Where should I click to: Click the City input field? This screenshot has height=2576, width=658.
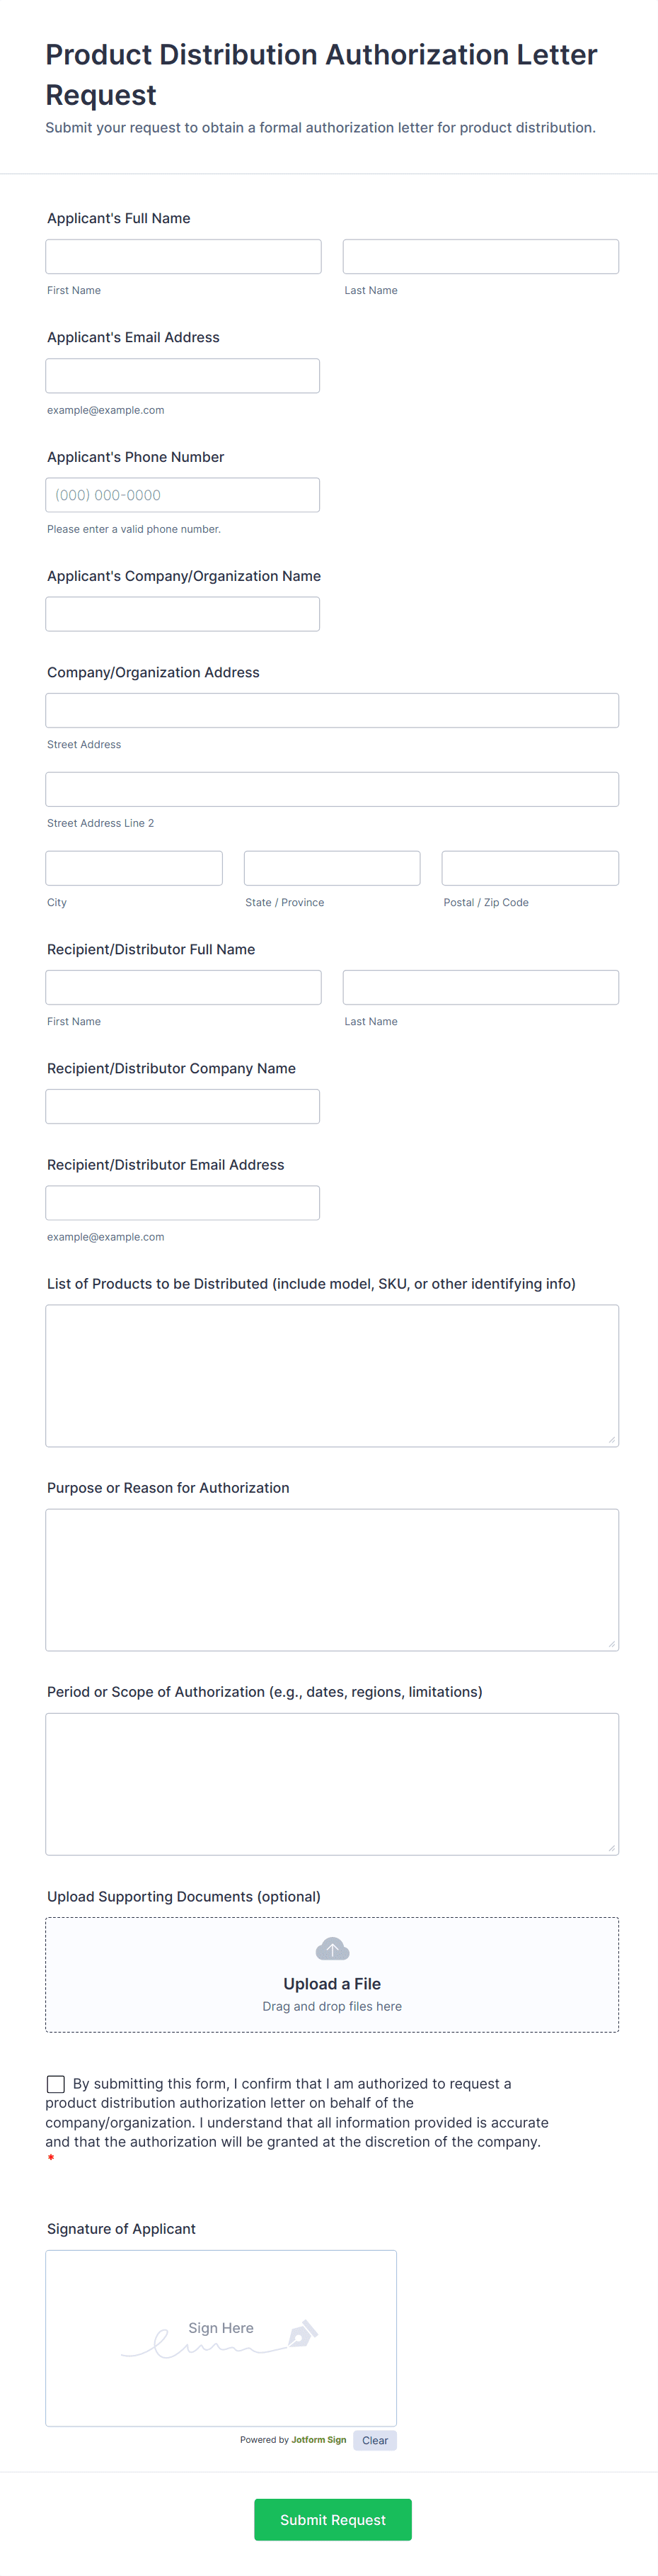coord(134,868)
